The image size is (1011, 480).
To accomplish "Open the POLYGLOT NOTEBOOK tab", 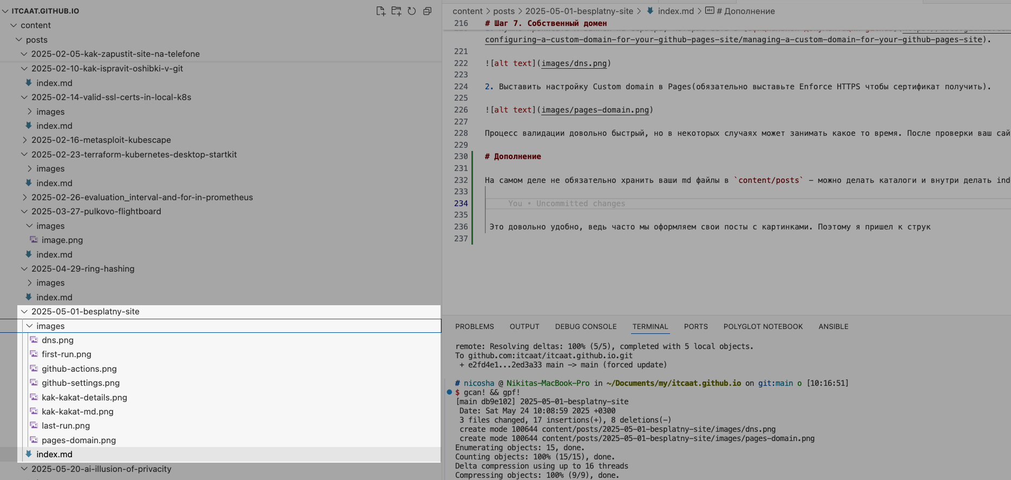I will coord(763,326).
